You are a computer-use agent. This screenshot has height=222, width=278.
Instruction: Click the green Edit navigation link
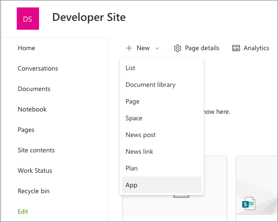tap(23, 211)
